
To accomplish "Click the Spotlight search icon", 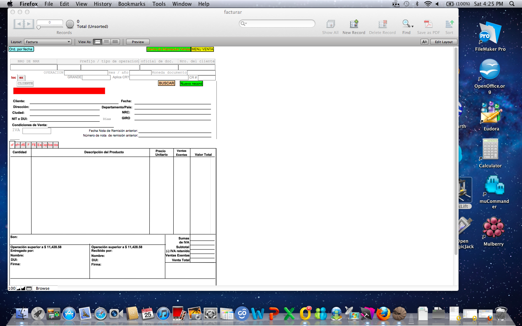I will (x=512, y=4).
